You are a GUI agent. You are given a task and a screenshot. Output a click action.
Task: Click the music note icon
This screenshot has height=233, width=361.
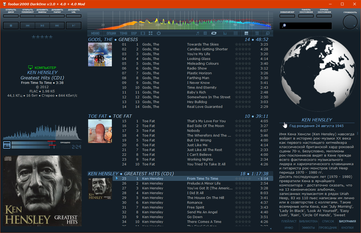point(198,33)
